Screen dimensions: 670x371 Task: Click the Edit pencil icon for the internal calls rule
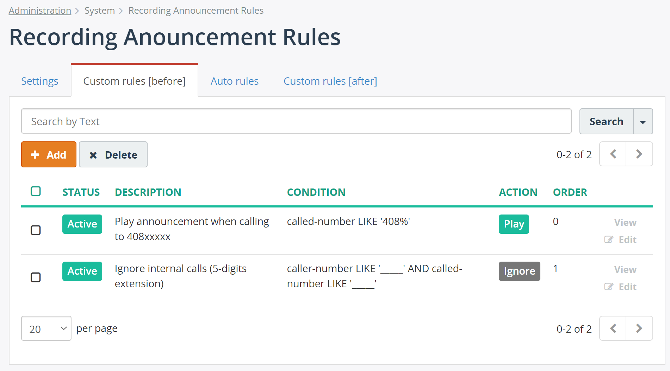[x=608, y=287]
